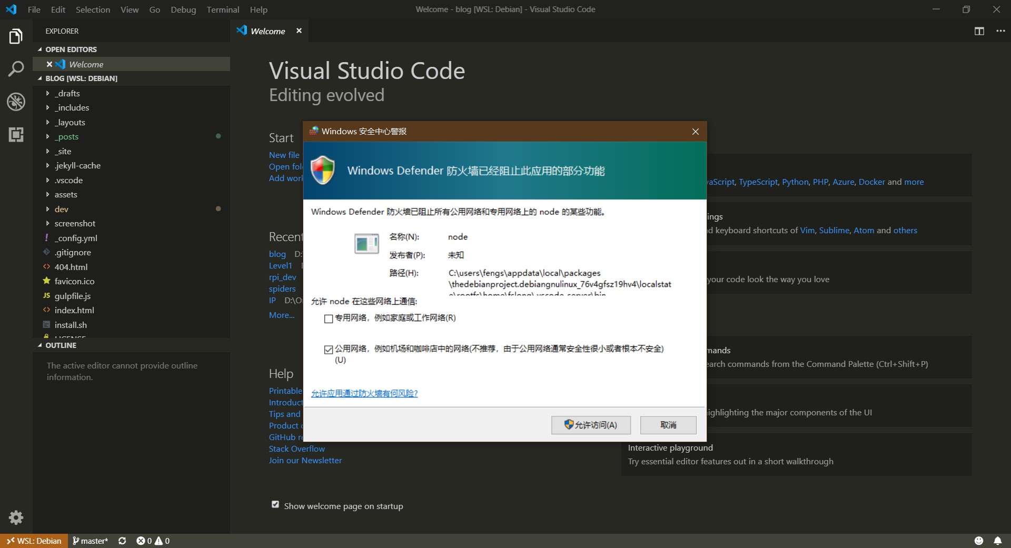Screen dimensions: 1011x548
Task: Close the Welcome tab with its X
Action: tap(299, 31)
